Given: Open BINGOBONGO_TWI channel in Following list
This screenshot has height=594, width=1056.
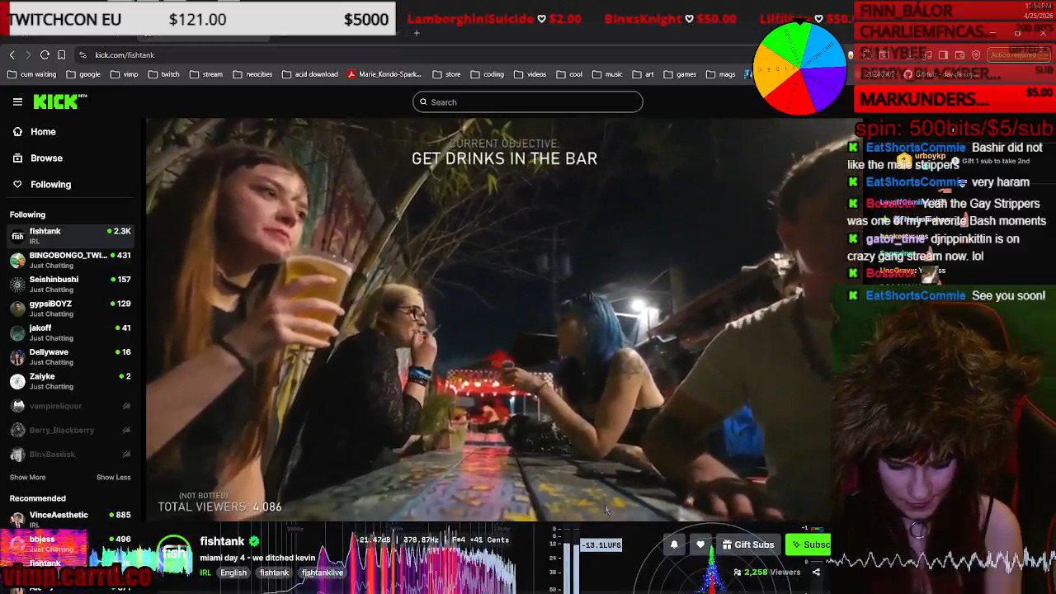Looking at the screenshot, I should pos(70,260).
